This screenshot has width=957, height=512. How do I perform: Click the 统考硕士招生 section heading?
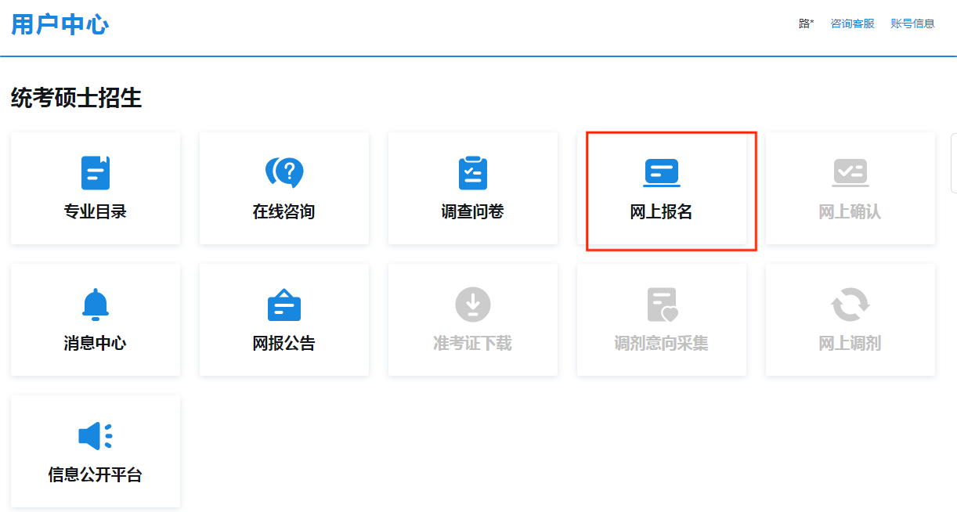tap(76, 98)
